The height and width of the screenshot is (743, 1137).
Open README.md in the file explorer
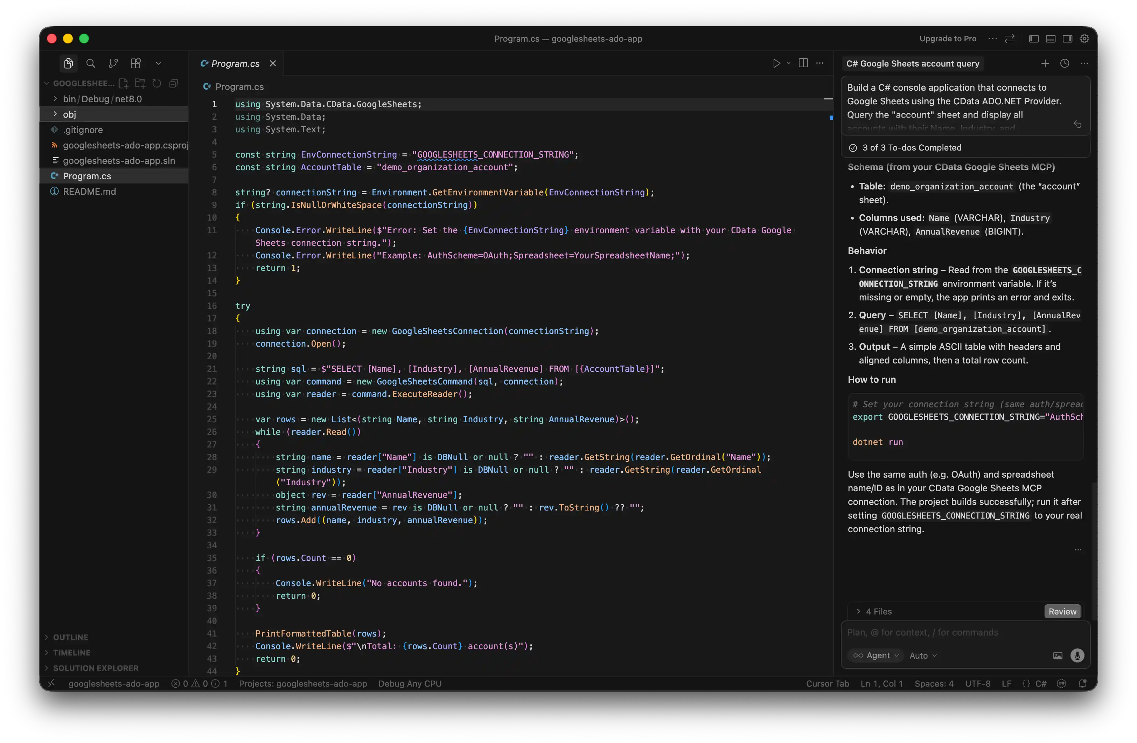coord(89,192)
